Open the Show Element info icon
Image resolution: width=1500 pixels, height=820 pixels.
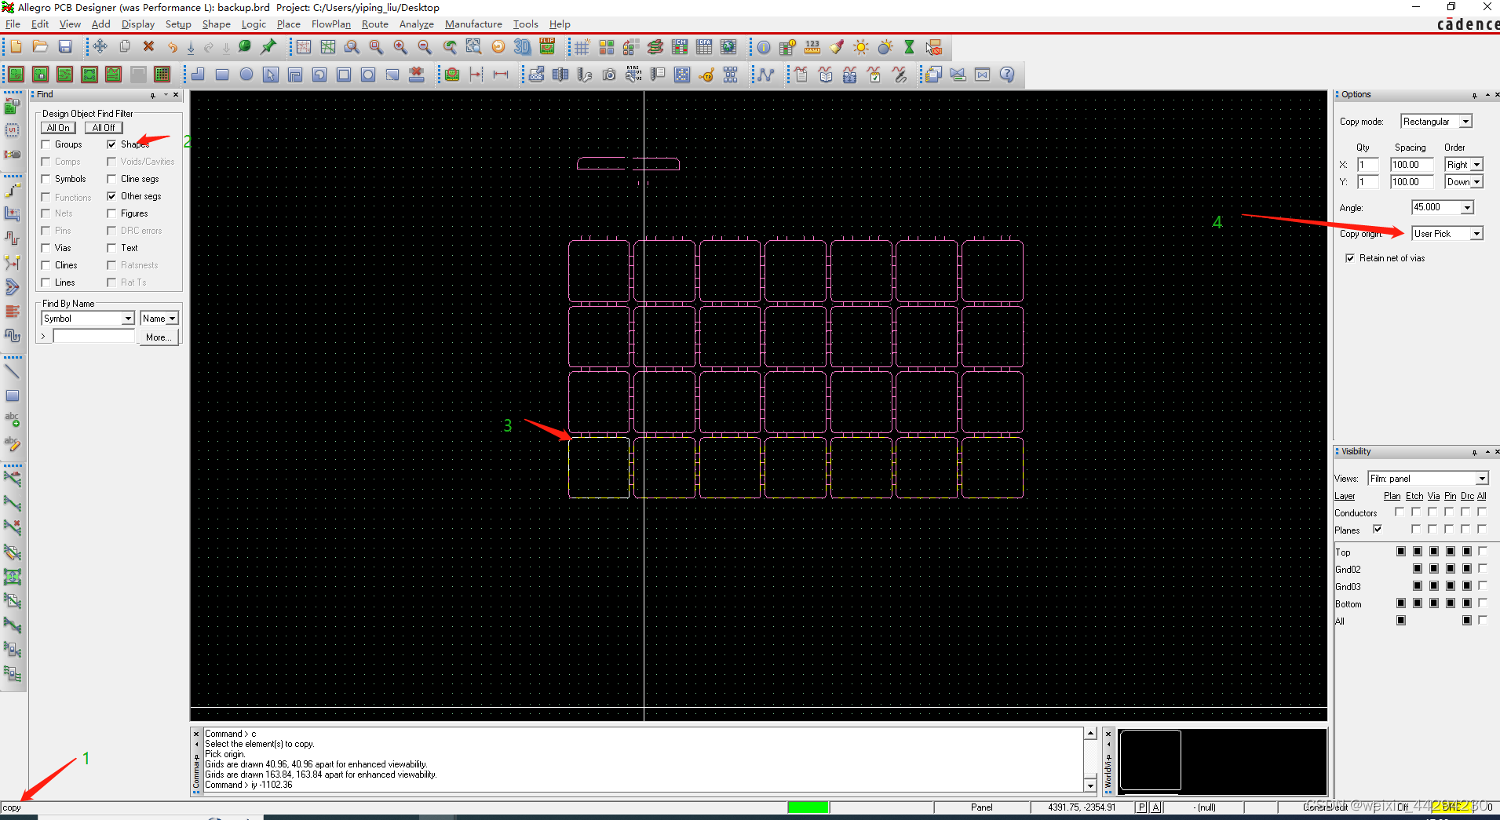(x=764, y=47)
